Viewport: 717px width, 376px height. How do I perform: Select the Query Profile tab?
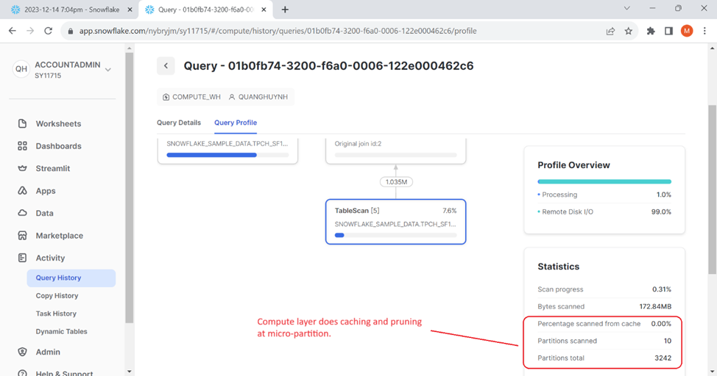pyautogui.click(x=236, y=123)
